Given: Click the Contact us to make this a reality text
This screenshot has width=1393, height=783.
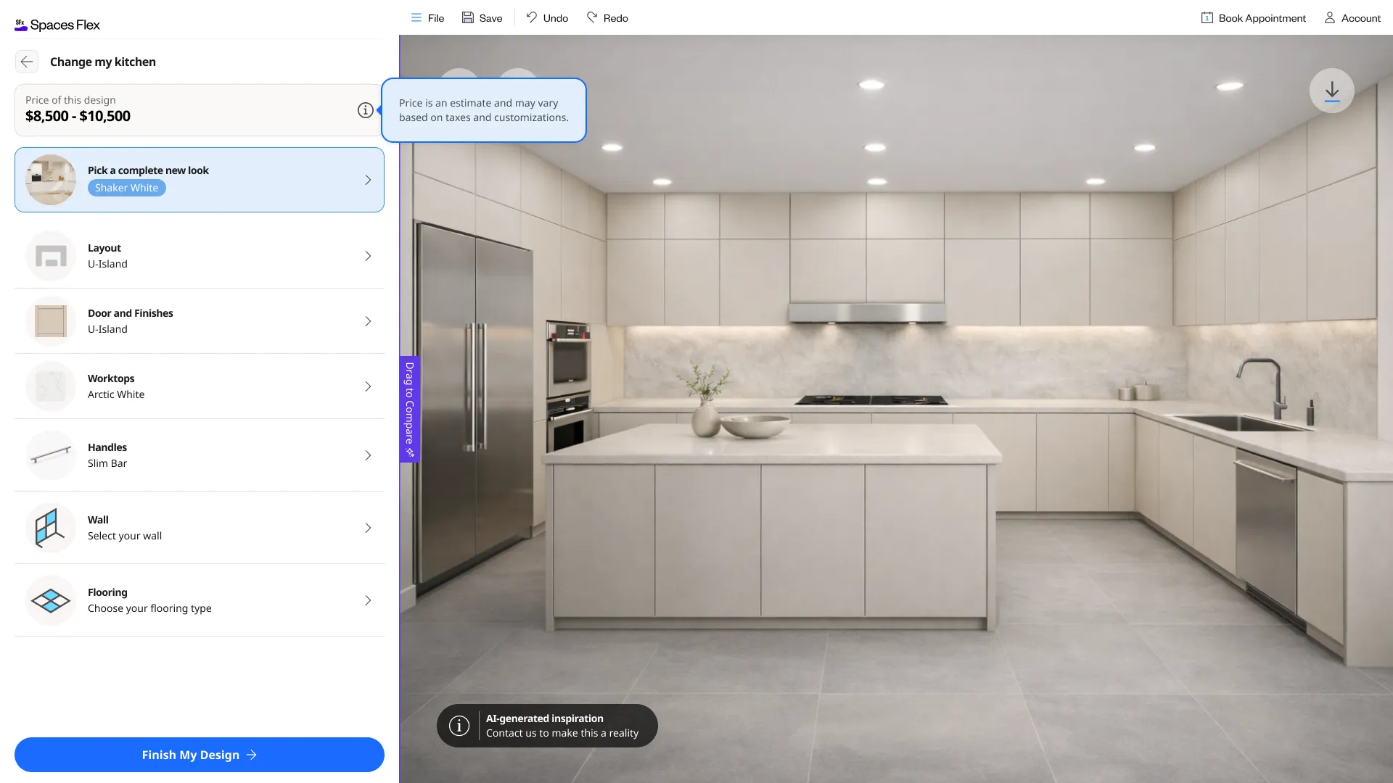Looking at the screenshot, I should pos(562,733).
